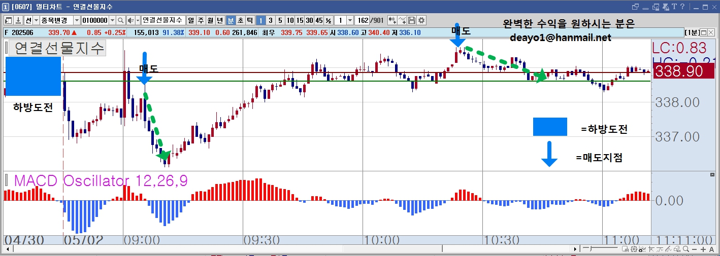
Task: Select the 월 (monthly) period button
Action: 210,20
